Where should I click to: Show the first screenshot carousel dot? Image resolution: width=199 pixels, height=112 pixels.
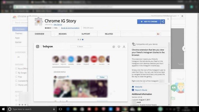click(78, 40)
